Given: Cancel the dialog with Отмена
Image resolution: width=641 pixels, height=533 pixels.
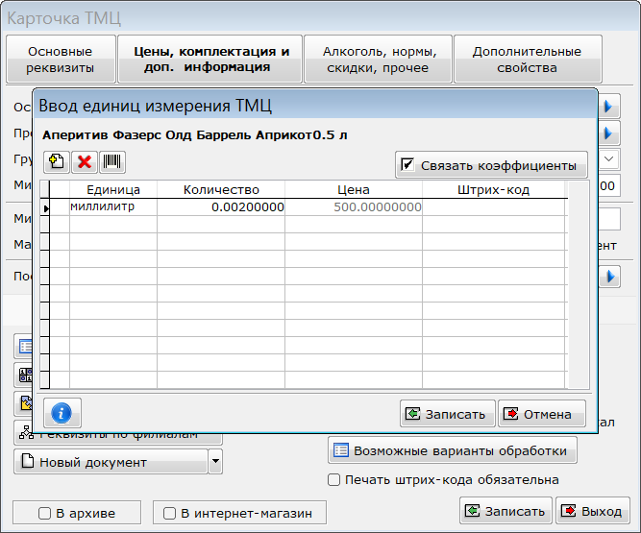Looking at the screenshot, I should point(542,414).
